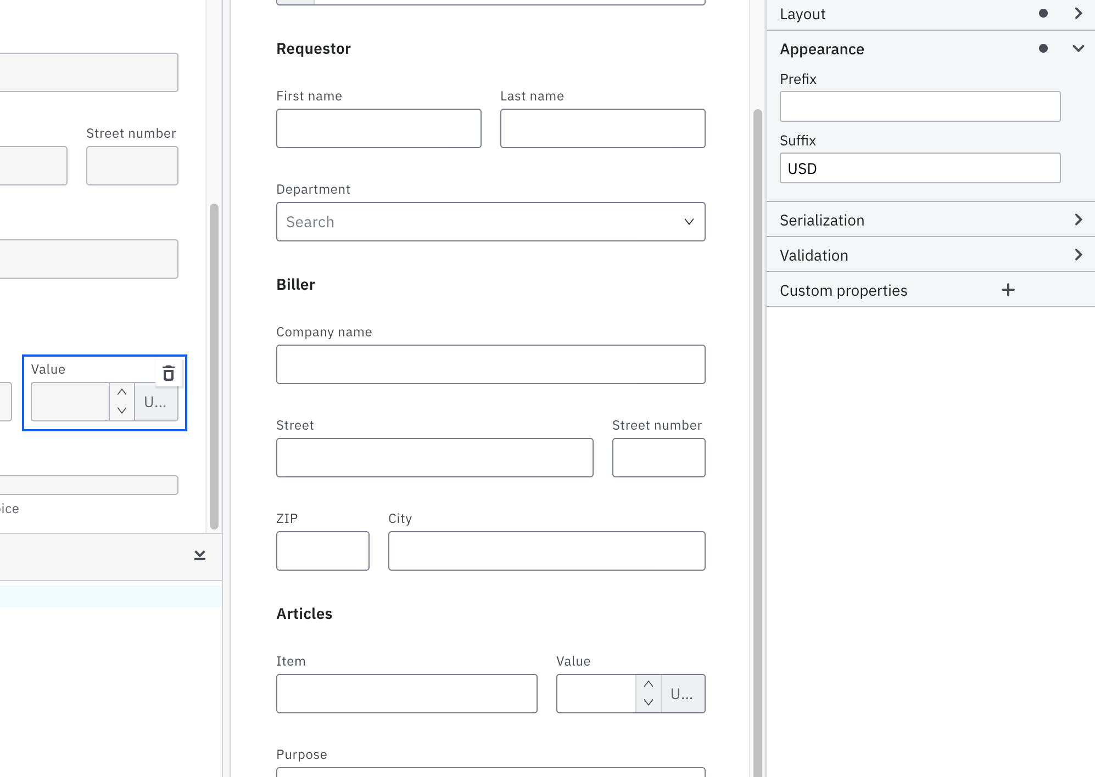Image resolution: width=1095 pixels, height=777 pixels.
Task: Delete the selected Value field using trash icon
Action: 168,373
